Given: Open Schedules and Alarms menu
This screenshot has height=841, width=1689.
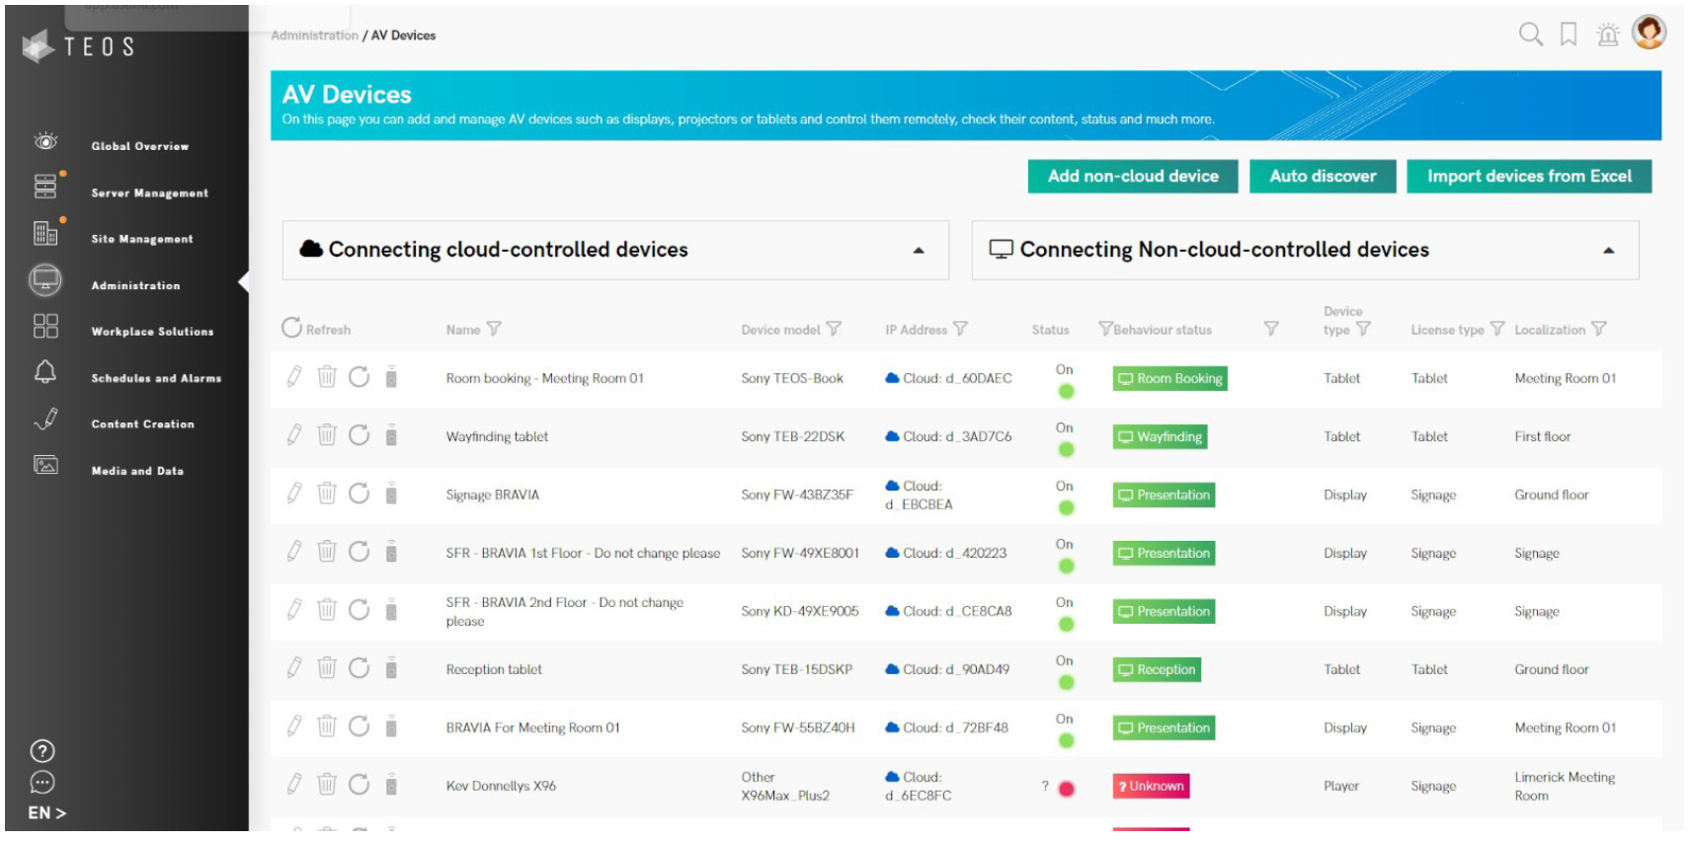Looking at the screenshot, I should pyautogui.click(x=156, y=378).
